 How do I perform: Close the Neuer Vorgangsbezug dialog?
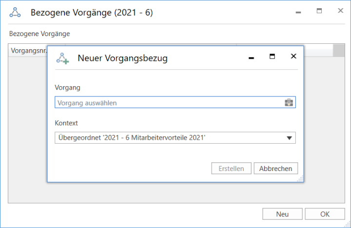click(293, 57)
